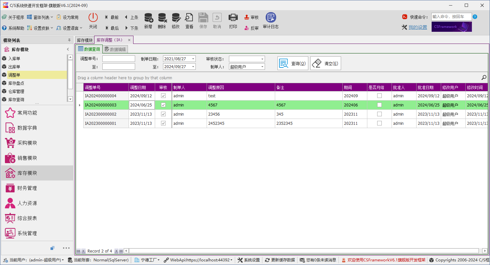Screen dimensions: 490x265
Task: Toggle 审核 checkbox for IA202400000004
Action: coord(163,96)
